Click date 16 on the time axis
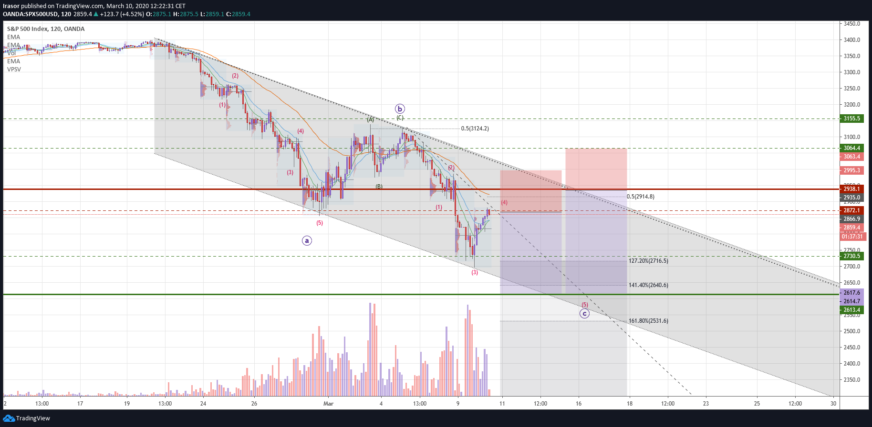 click(x=579, y=404)
